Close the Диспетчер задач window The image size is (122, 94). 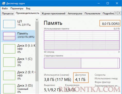[117, 3]
